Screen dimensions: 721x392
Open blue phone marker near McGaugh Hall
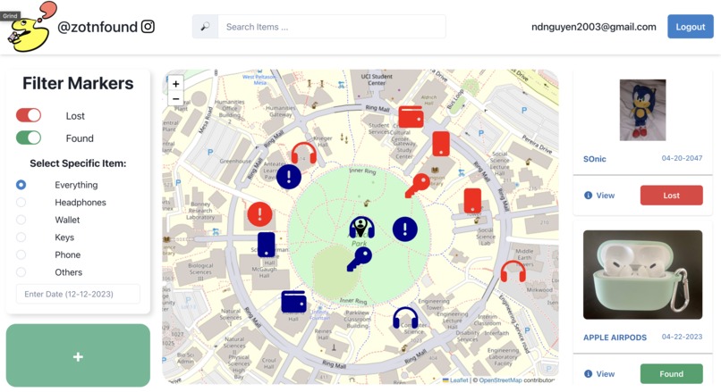tap(267, 245)
